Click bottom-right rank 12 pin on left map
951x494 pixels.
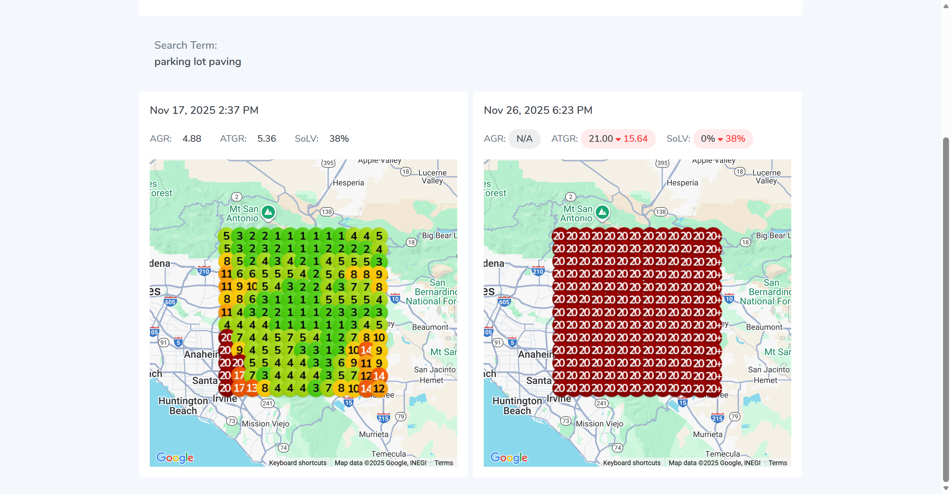click(x=379, y=388)
